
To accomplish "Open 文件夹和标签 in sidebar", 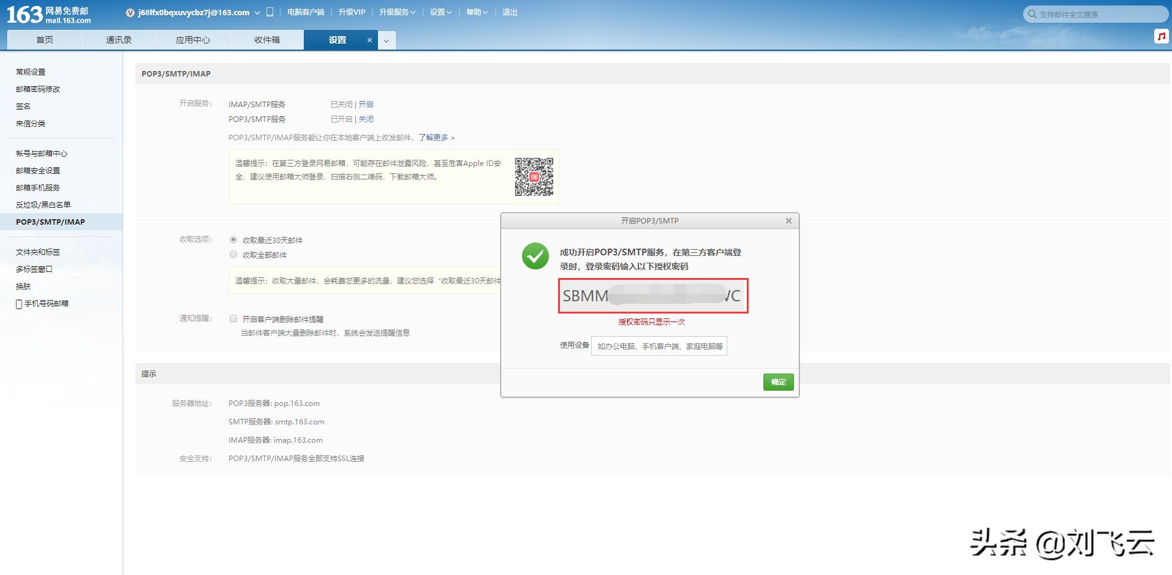I will pyautogui.click(x=38, y=252).
